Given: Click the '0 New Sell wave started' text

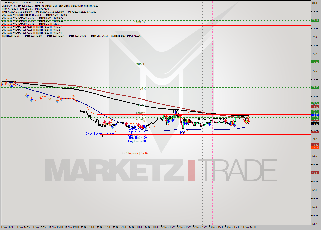Looking at the screenshot, I should 212,119.
